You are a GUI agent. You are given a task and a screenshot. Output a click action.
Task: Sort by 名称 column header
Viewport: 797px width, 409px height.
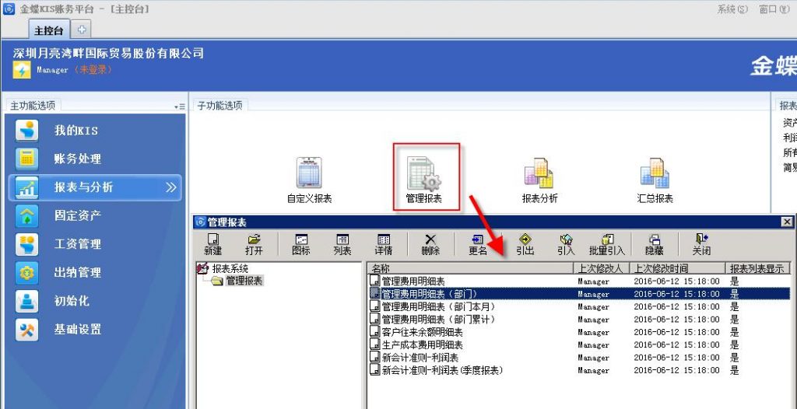470,269
